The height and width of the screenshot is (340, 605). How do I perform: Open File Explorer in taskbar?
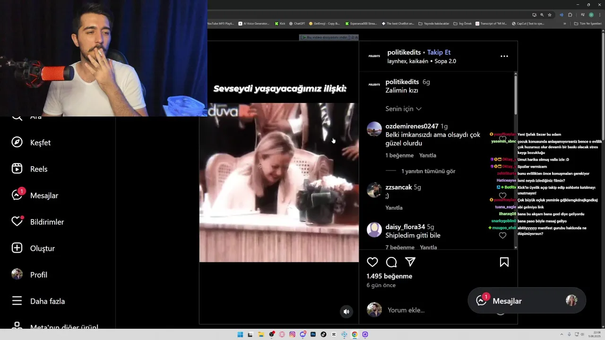[261, 334]
